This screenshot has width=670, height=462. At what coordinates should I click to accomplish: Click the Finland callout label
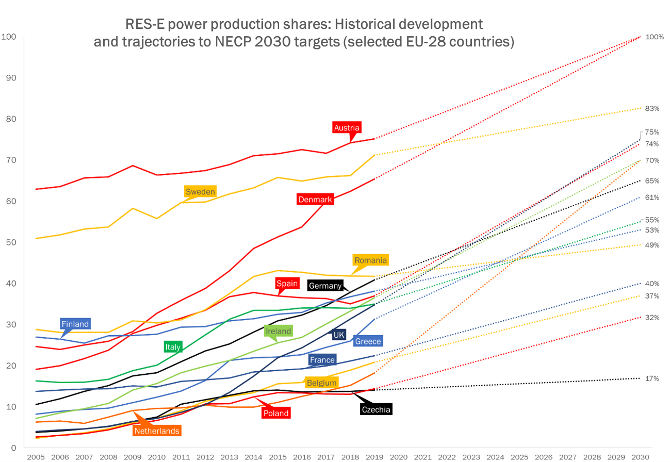point(75,324)
